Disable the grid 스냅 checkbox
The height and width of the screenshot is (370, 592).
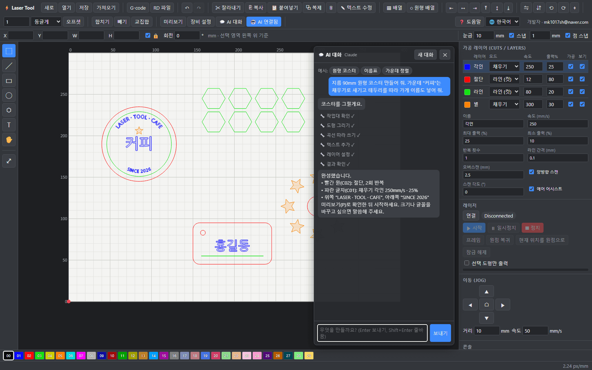coord(511,36)
